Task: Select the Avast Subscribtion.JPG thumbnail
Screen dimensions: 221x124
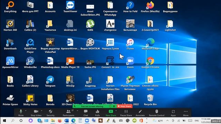Action: [x=90, y=7]
